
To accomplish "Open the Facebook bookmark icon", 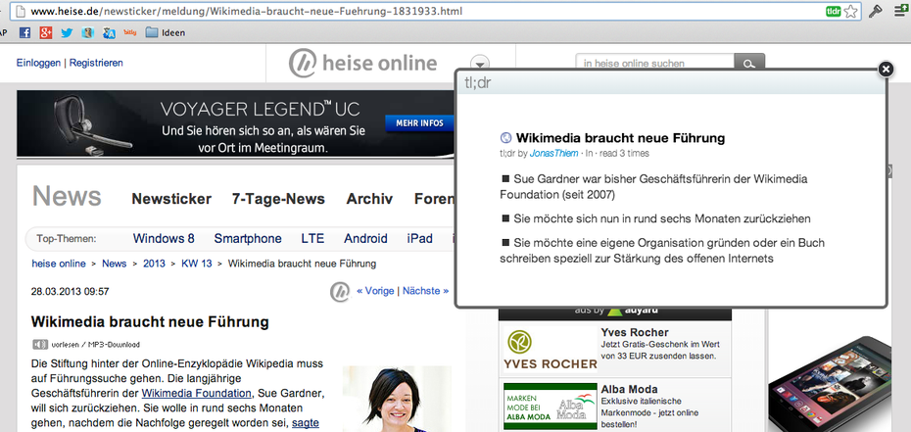I will (24, 32).
